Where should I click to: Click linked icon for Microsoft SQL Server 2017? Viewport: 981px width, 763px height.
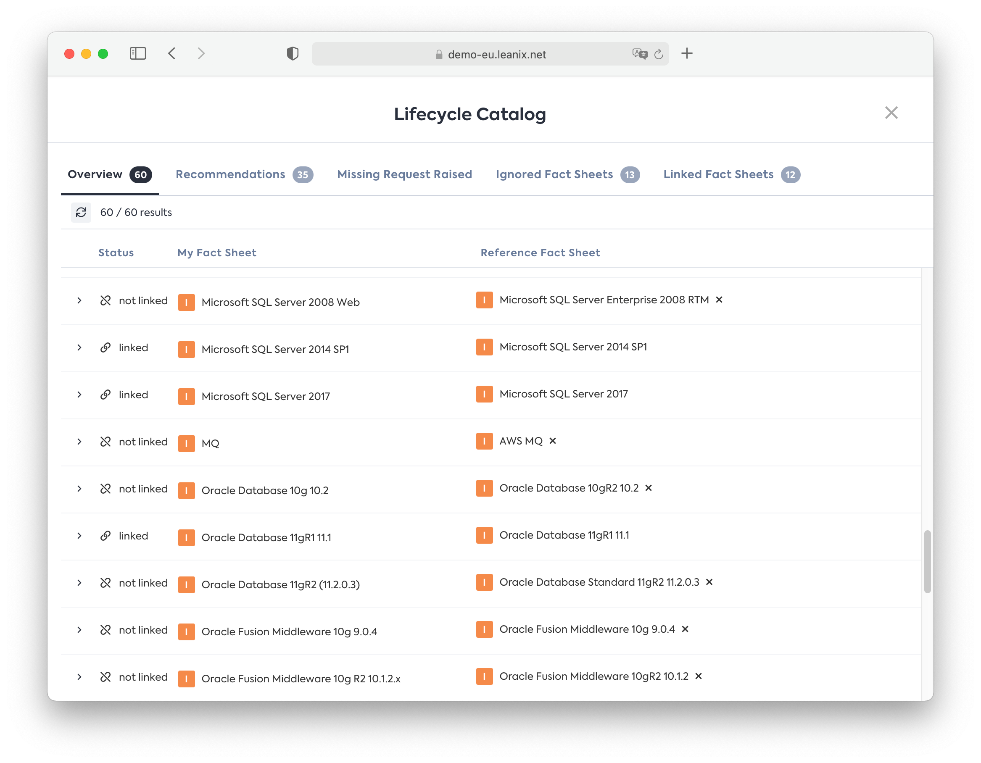tap(105, 395)
